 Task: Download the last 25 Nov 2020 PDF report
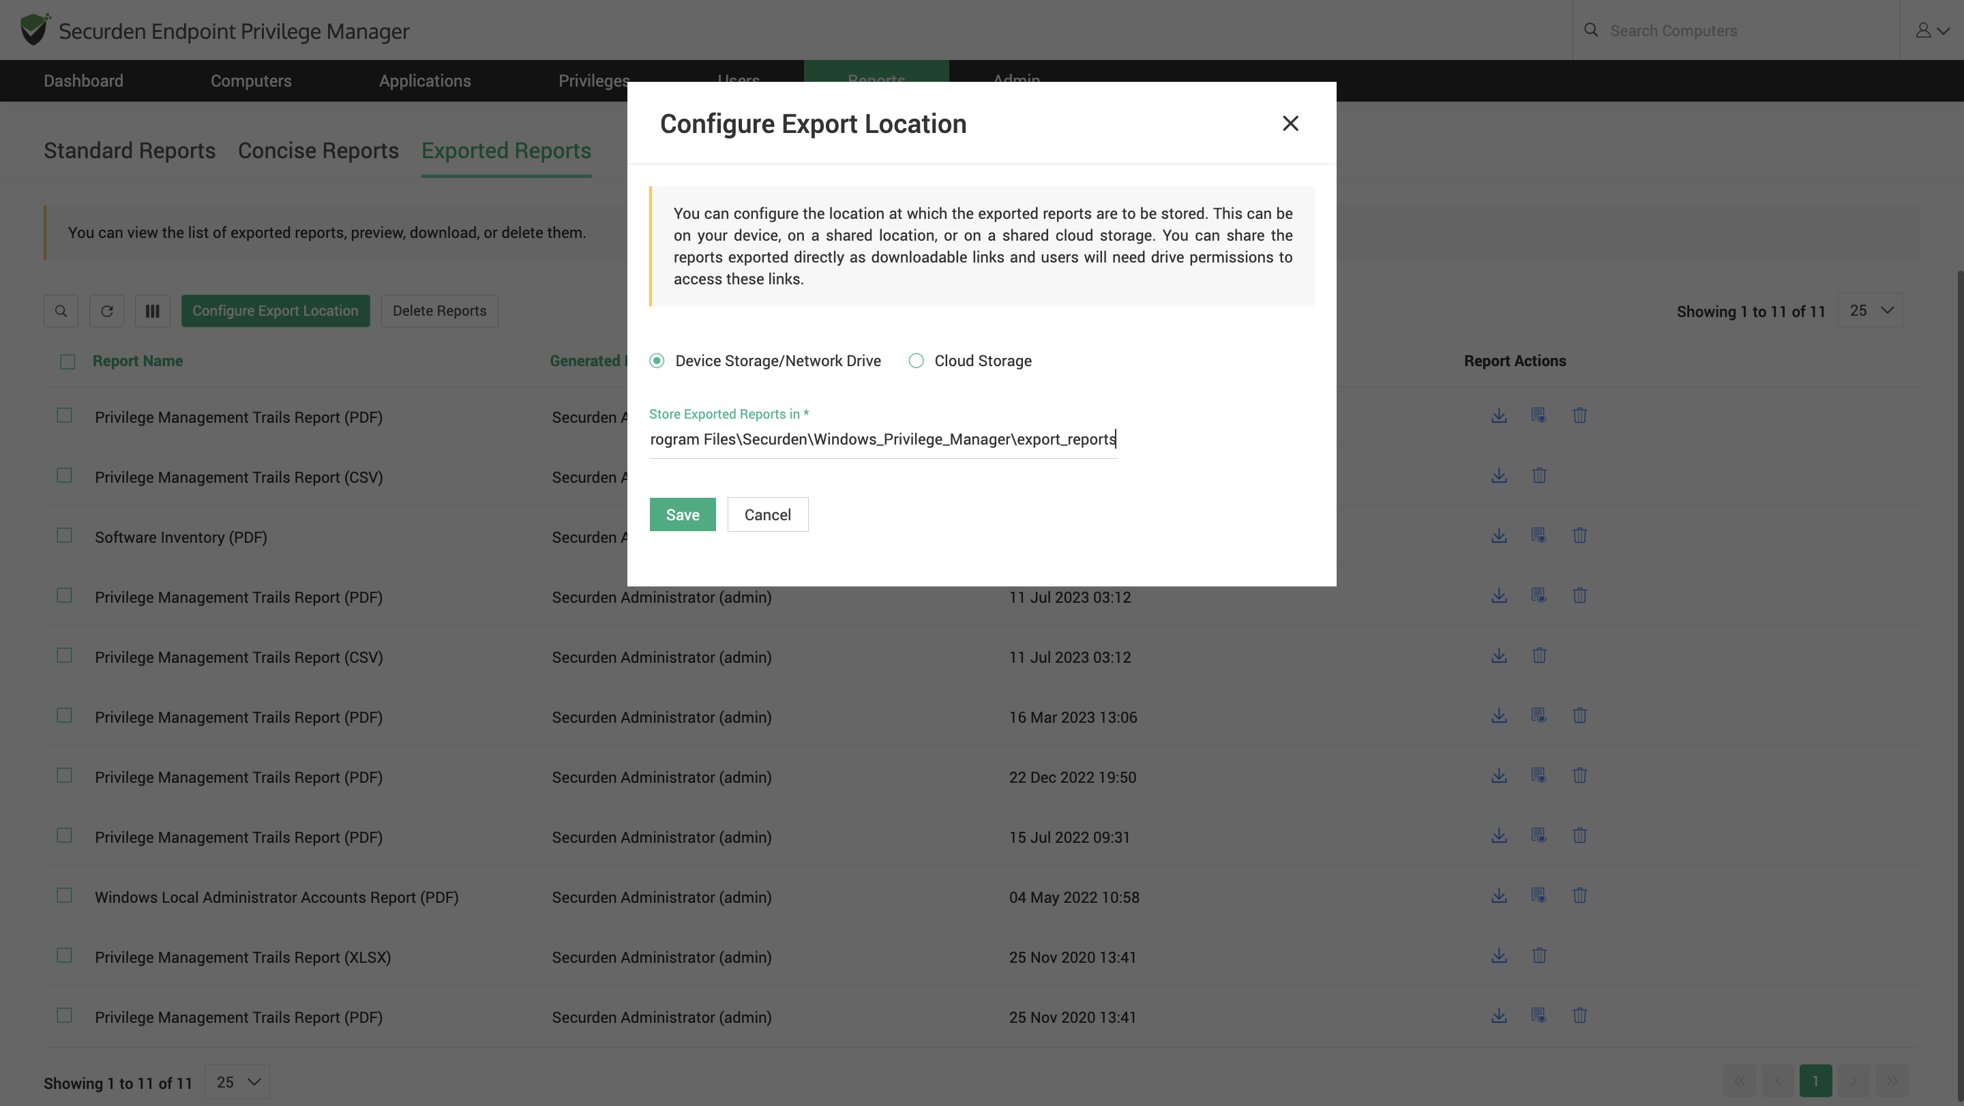[1499, 1015]
